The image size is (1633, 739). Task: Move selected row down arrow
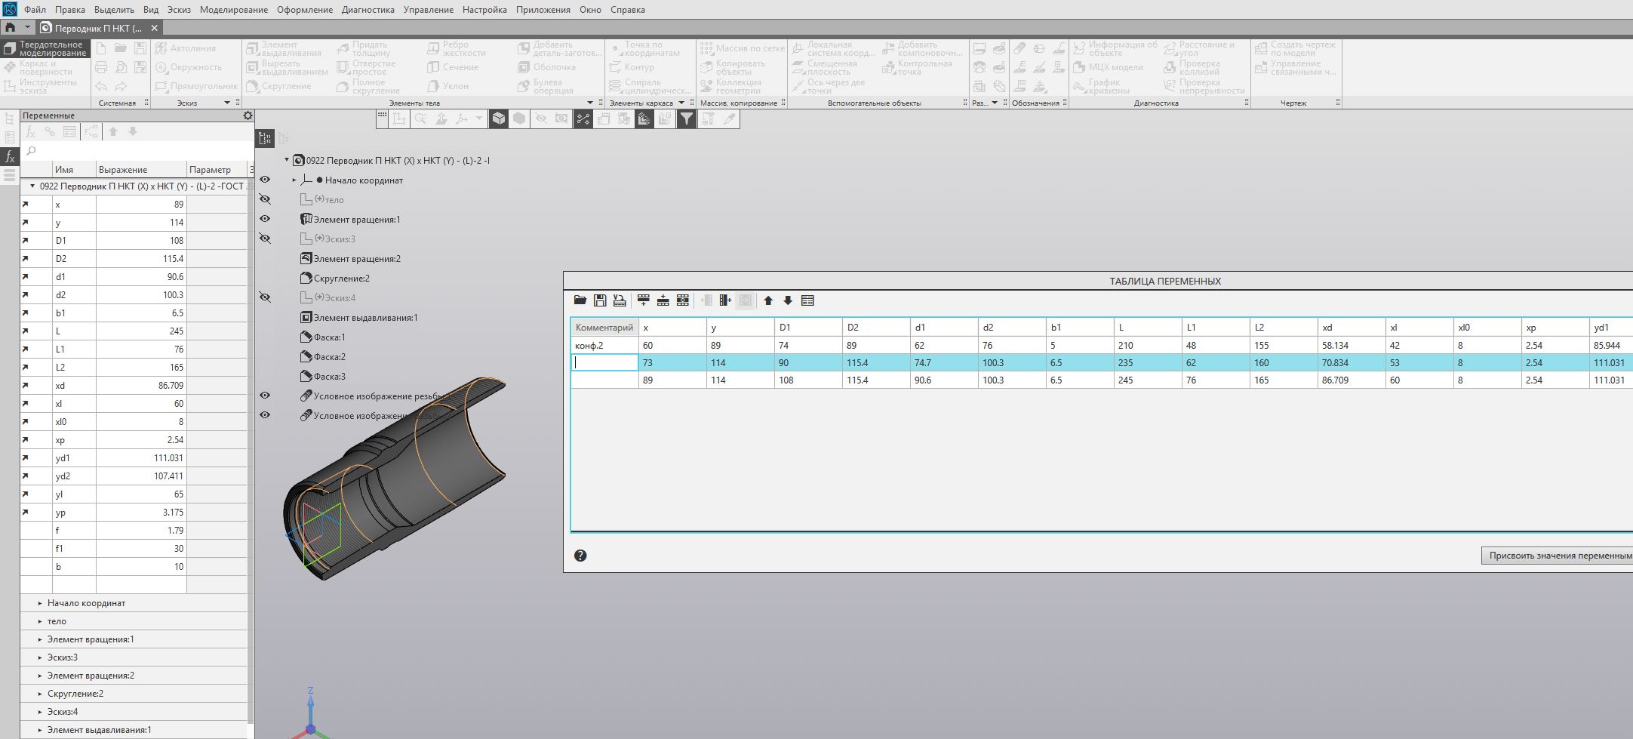[788, 300]
